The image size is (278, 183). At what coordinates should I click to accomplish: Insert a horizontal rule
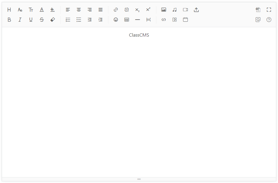pyautogui.click(x=138, y=20)
